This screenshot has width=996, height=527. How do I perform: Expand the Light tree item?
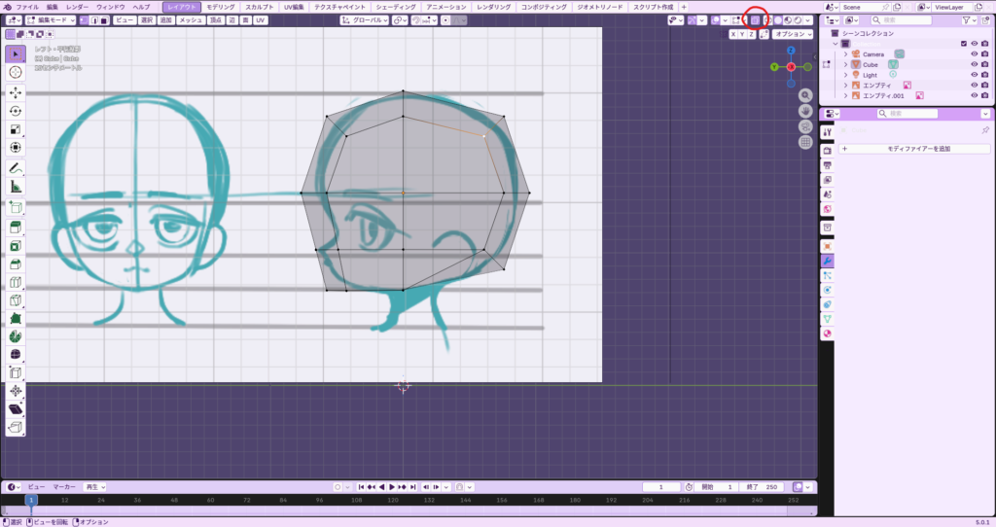(846, 75)
